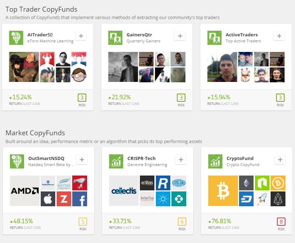Open the green NEO logo tile
This screenshot has width=295, height=243.
pos(262,183)
